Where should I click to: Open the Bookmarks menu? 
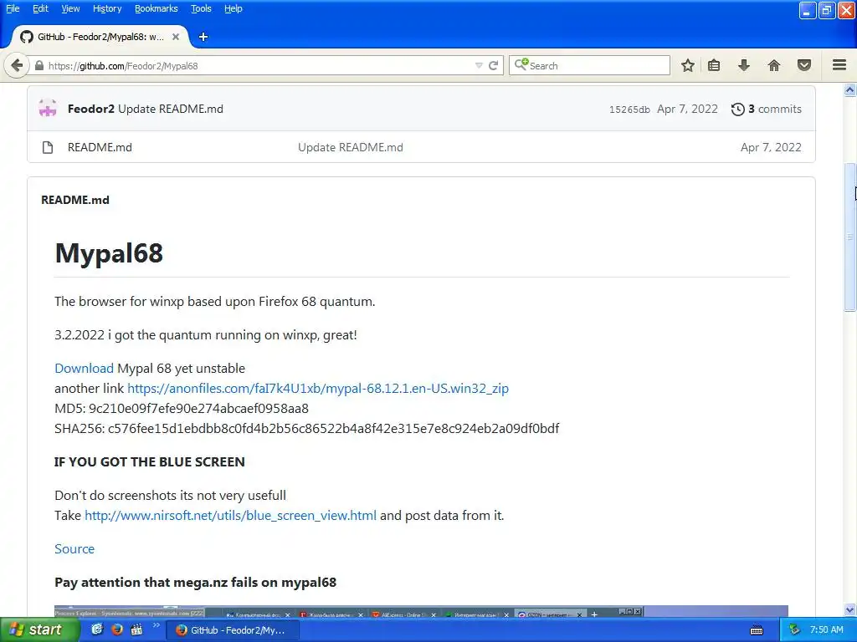tap(157, 8)
